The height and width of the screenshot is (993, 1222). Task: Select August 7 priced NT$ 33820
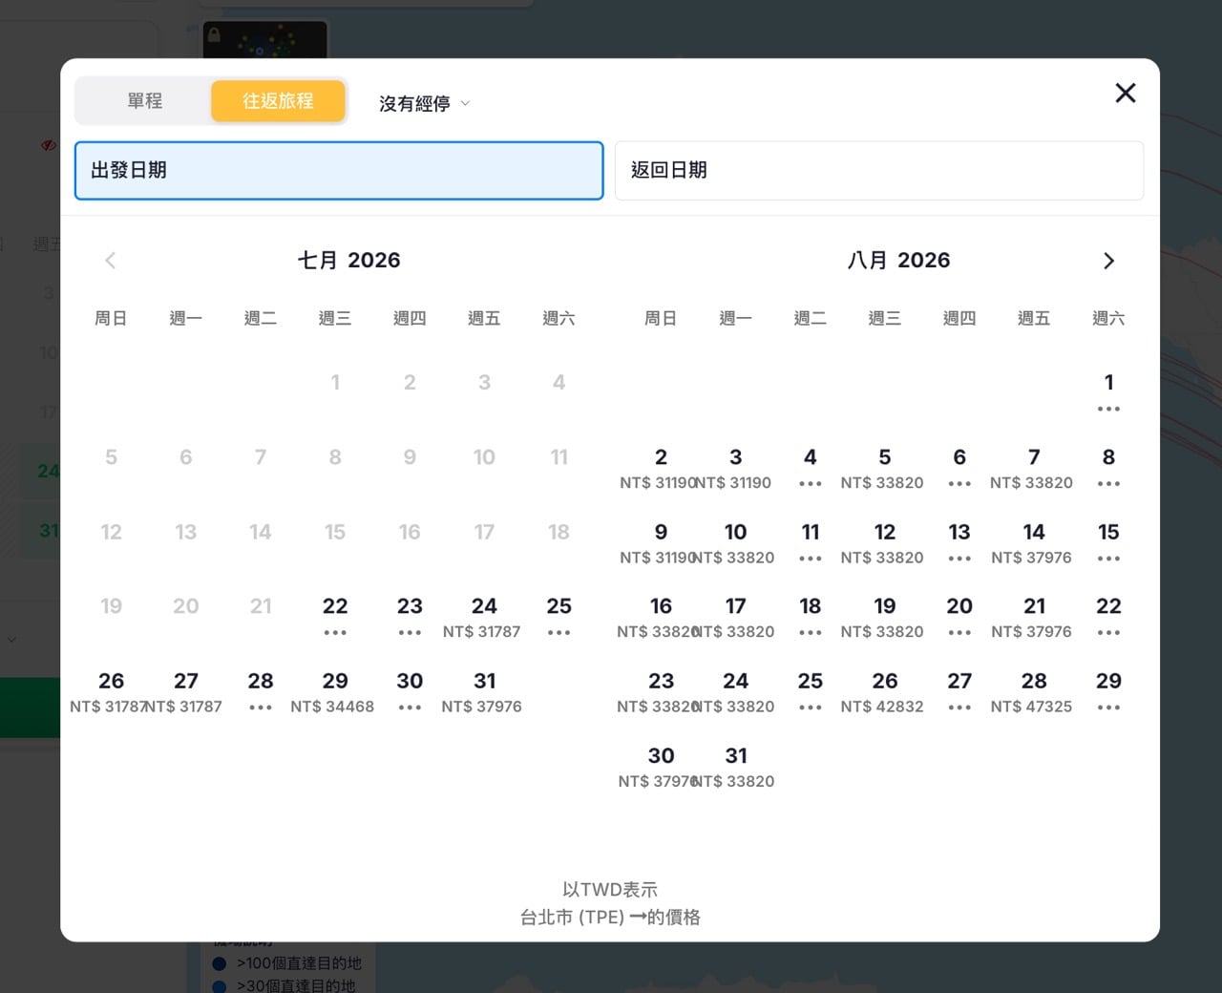pos(1034,468)
